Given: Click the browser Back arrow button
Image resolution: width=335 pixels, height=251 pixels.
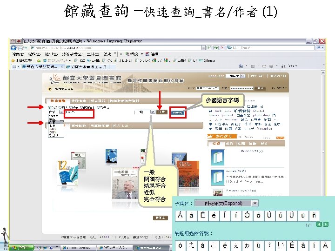Looking at the screenshot, I should point(13,47).
